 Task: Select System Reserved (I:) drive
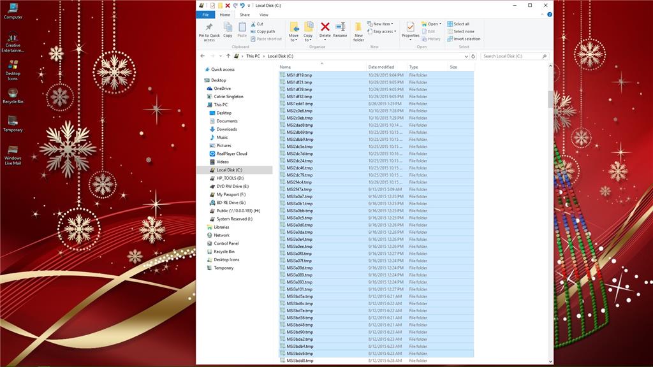(234, 219)
